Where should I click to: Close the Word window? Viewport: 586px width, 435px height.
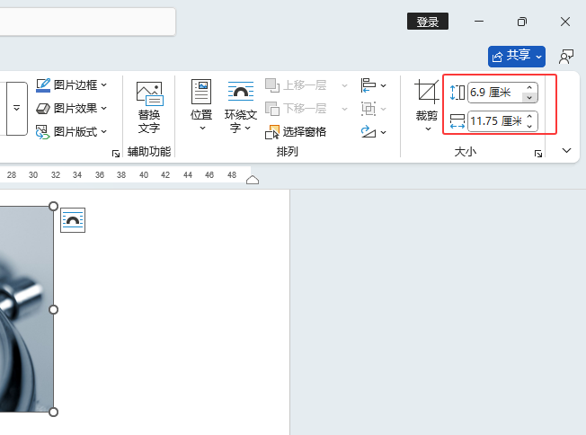(565, 22)
